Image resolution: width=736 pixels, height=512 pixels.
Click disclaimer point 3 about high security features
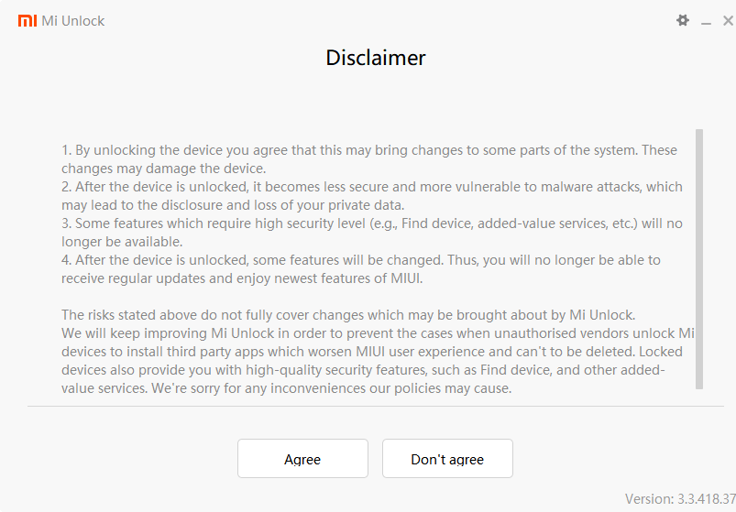coord(367,232)
